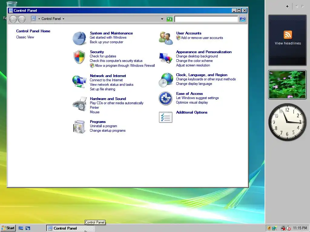The height and width of the screenshot is (232, 310).
Task: Click the Control Panel search input field
Action: tap(206, 19)
